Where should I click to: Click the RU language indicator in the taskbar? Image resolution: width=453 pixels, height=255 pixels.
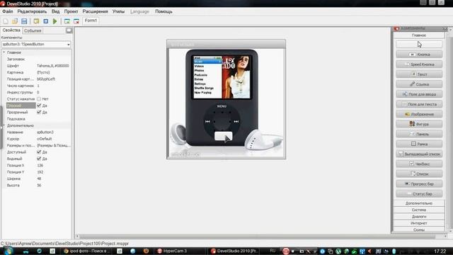coord(273,251)
